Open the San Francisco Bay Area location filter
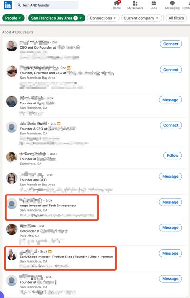190x298 pixels. (57, 18)
